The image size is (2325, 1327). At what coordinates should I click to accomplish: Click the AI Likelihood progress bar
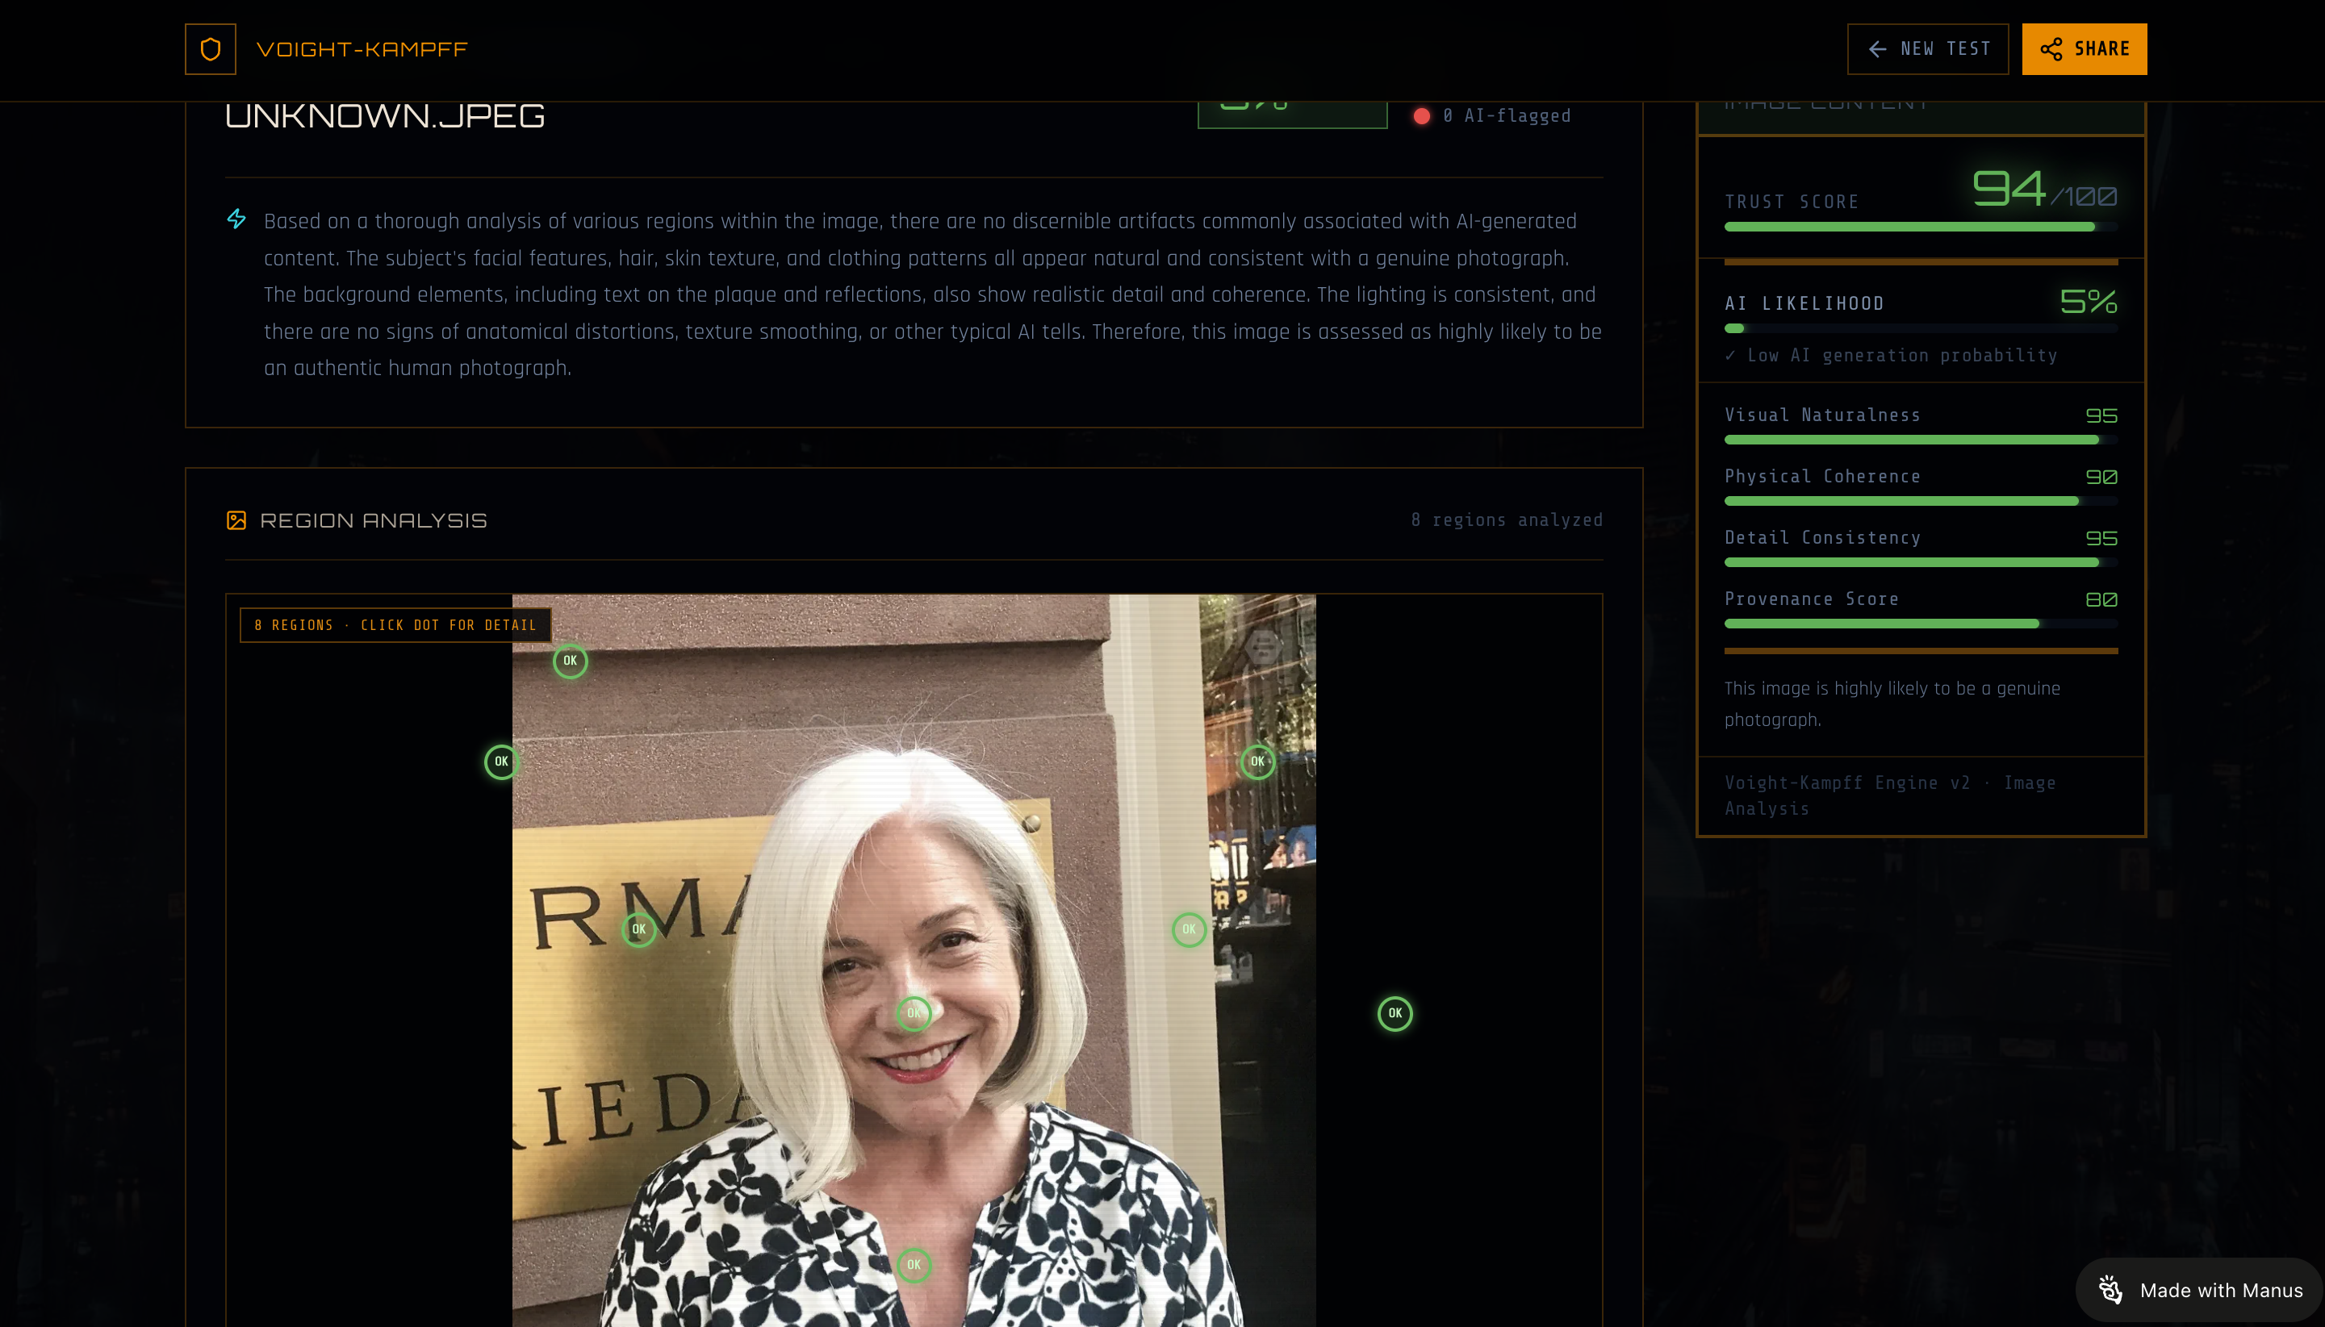1920,328
